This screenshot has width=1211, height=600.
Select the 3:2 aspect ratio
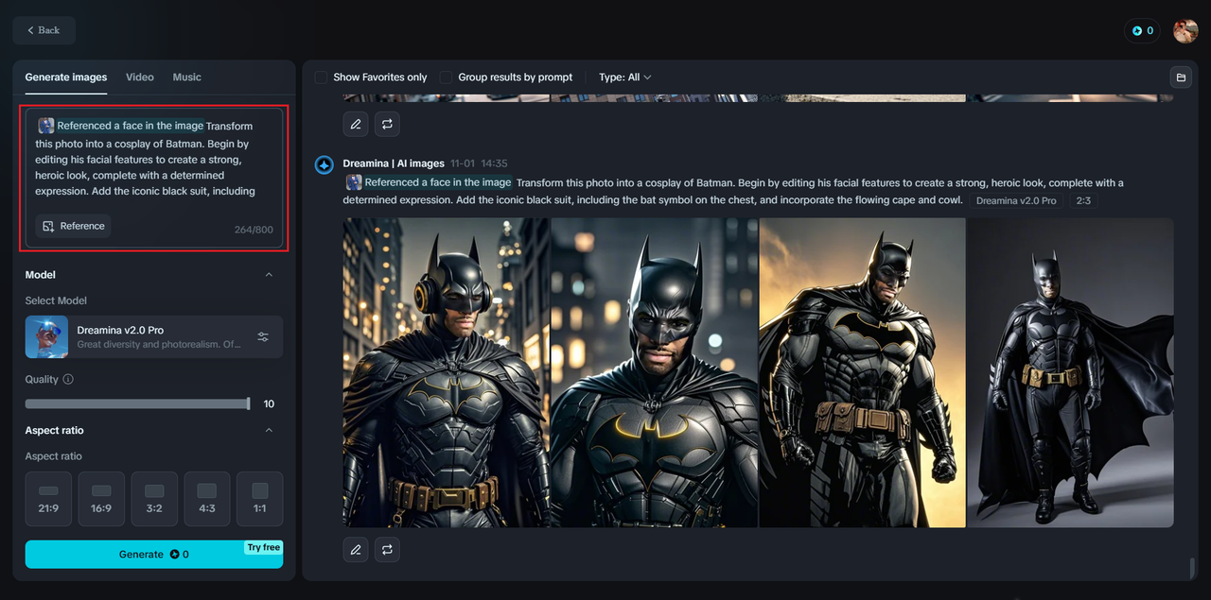(154, 499)
